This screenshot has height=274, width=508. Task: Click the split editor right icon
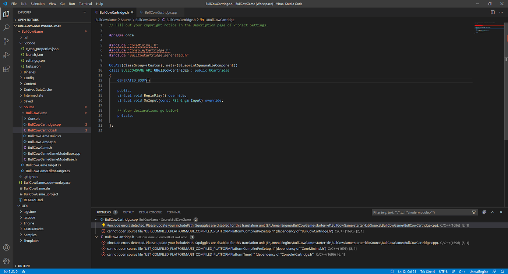pyautogui.click(x=493, y=12)
